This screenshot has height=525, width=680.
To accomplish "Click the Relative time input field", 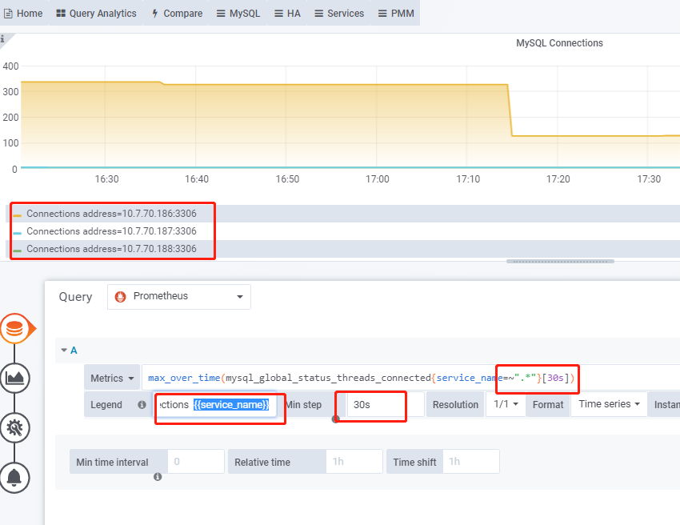I will click(x=354, y=462).
